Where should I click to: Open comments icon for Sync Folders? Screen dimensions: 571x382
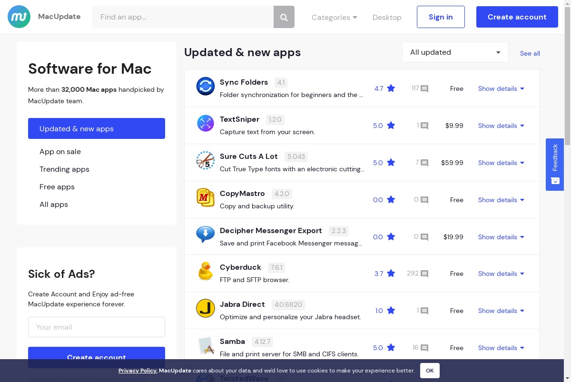[424, 89]
